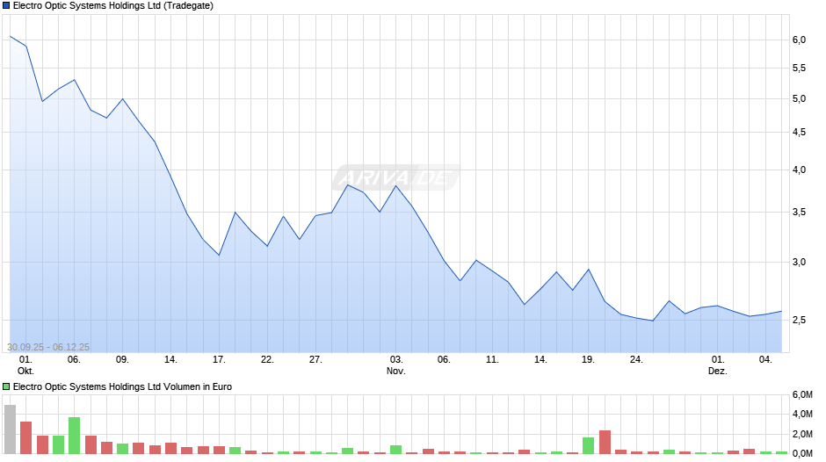Click the 2,0M volume axis label
This screenshot has width=826, height=462.
(802, 434)
